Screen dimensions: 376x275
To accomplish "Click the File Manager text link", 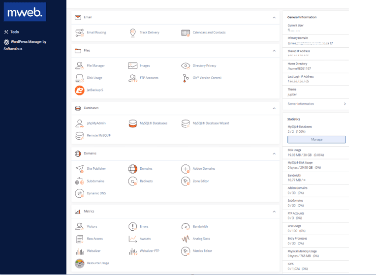I will click(x=95, y=66).
